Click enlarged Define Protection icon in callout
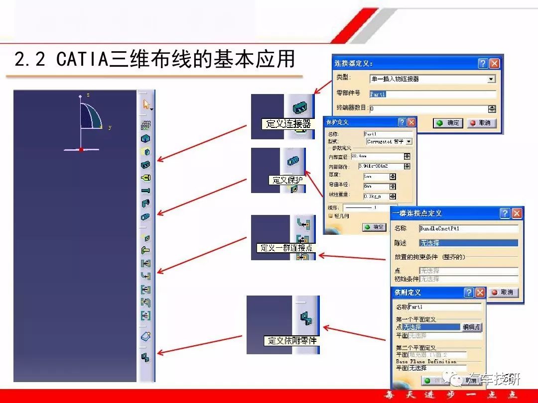 click(x=293, y=161)
